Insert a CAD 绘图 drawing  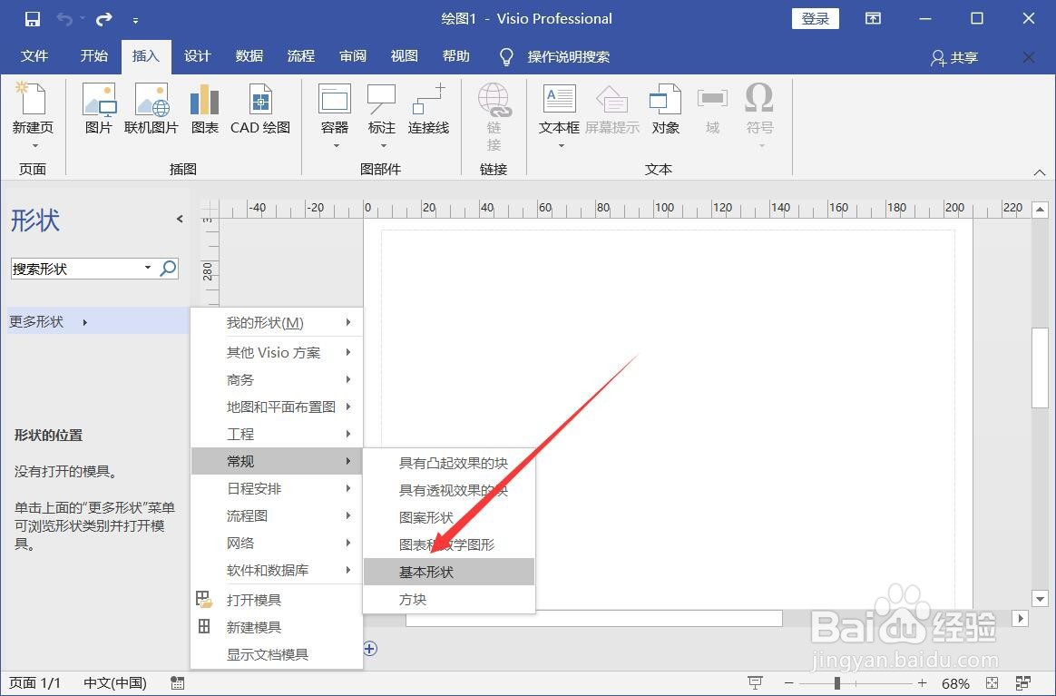260,109
